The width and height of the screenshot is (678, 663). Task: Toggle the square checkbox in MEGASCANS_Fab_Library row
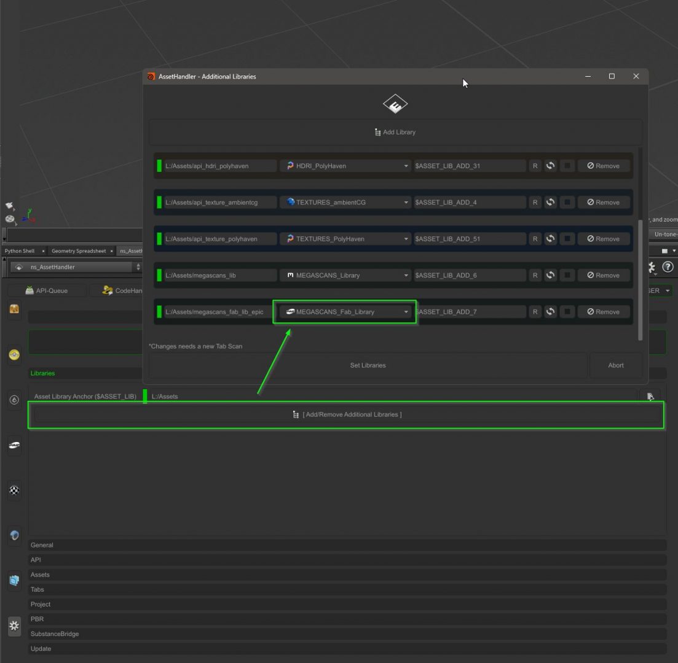pos(567,312)
